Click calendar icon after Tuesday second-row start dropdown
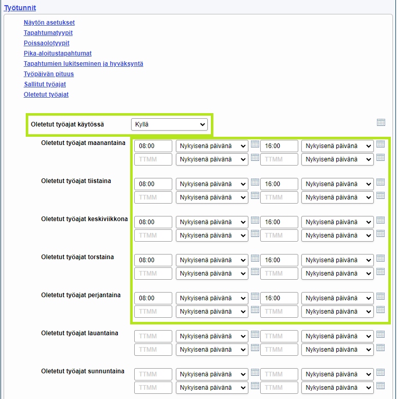 255,195
